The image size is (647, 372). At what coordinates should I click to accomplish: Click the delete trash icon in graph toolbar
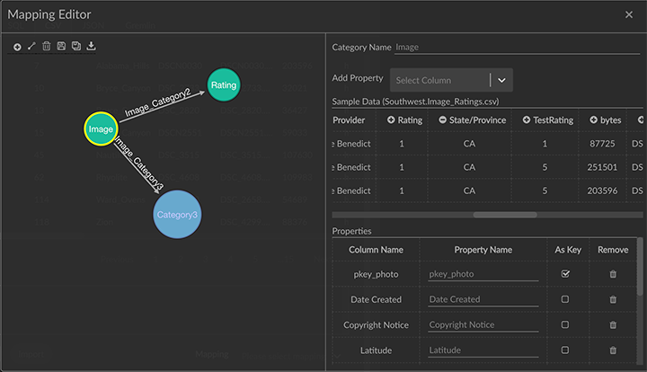[46, 46]
